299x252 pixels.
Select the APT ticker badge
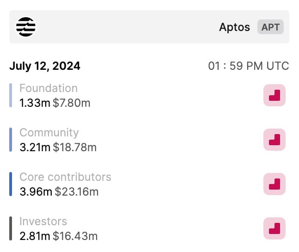270,27
